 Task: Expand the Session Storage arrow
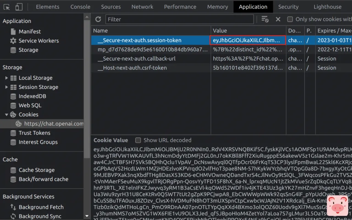click(7, 87)
